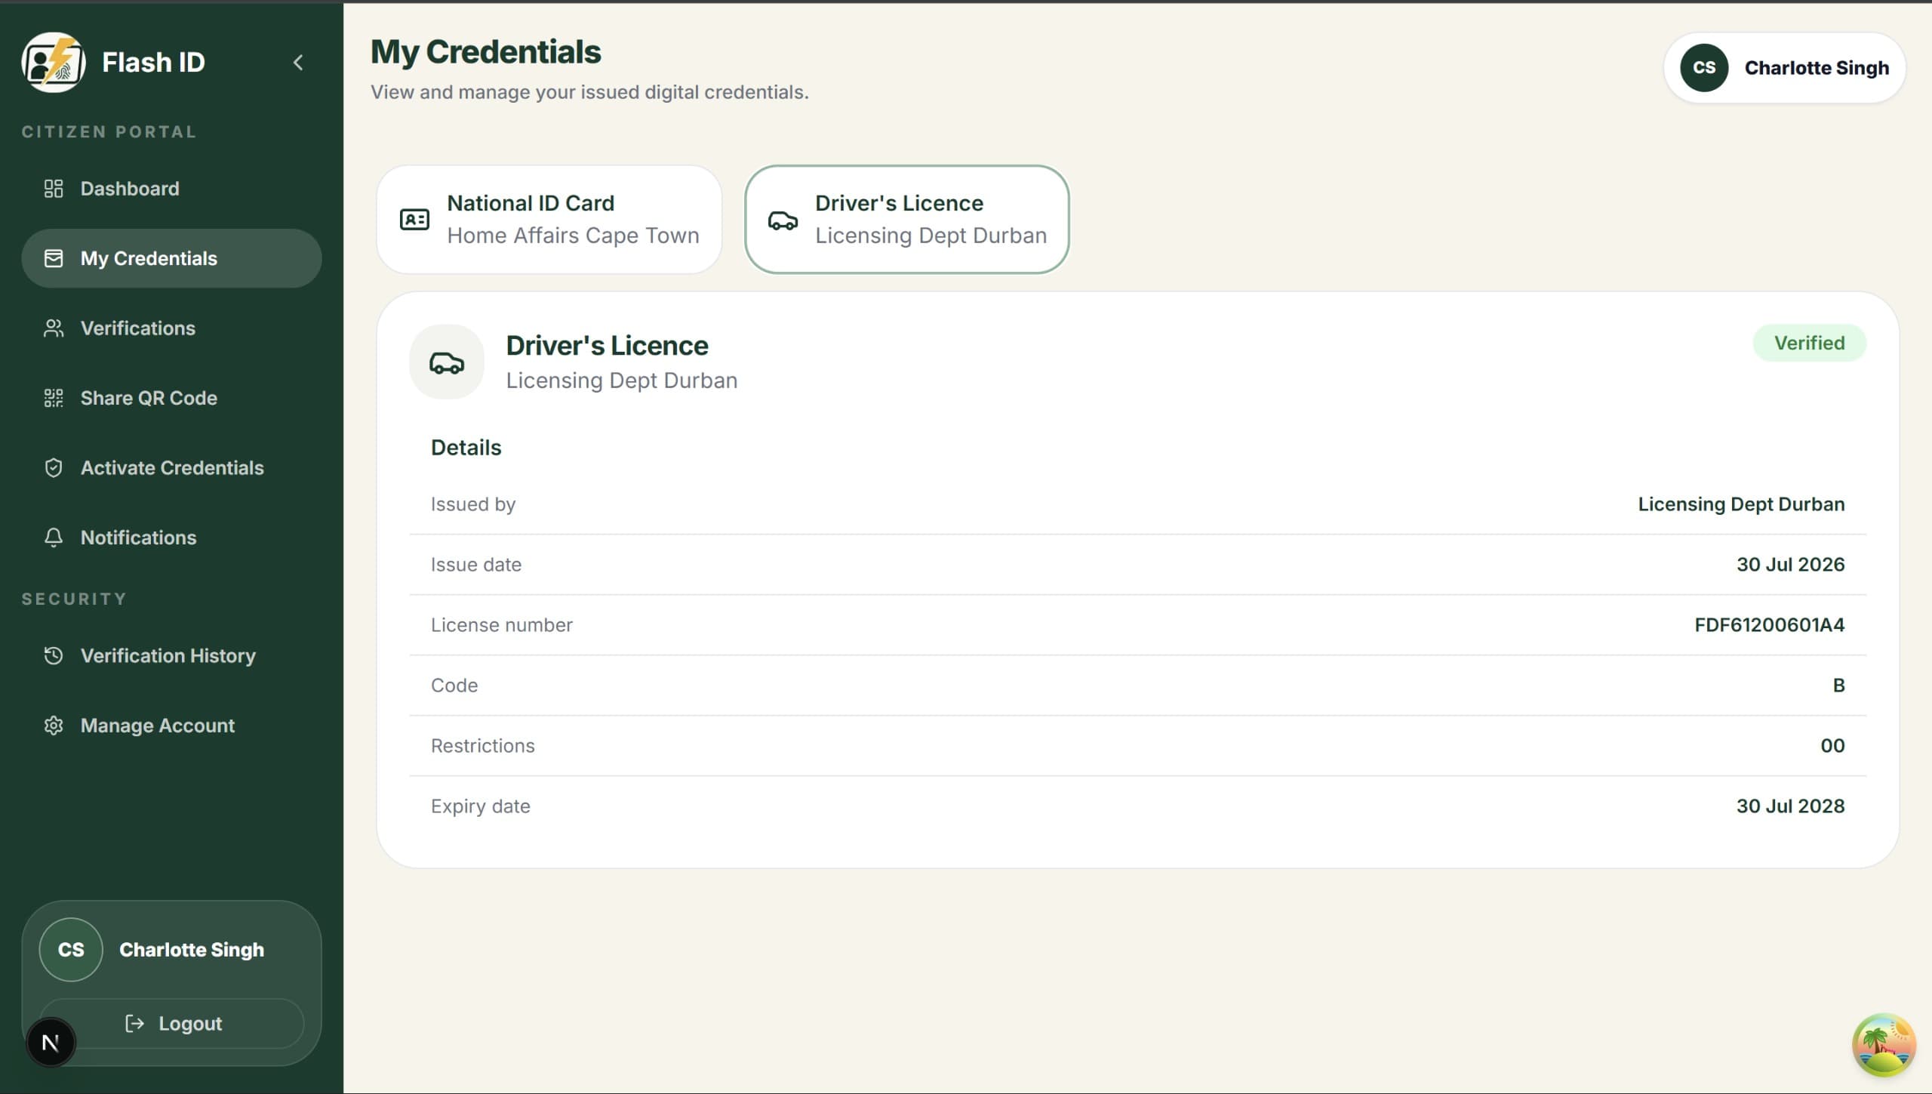The width and height of the screenshot is (1932, 1094).
Task: Click the Verified status badge
Action: [x=1809, y=344]
